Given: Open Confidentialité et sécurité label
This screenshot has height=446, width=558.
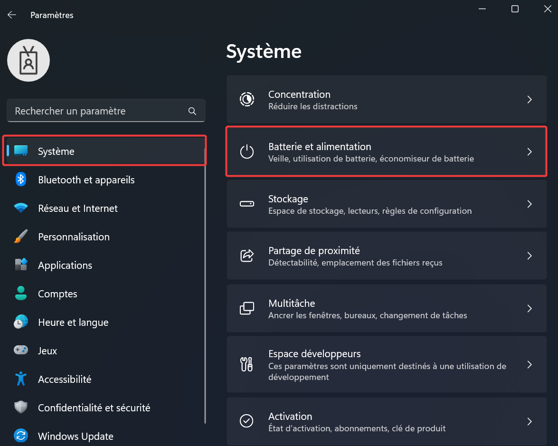Looking at the screenshot, I should (x=94, y=408).
